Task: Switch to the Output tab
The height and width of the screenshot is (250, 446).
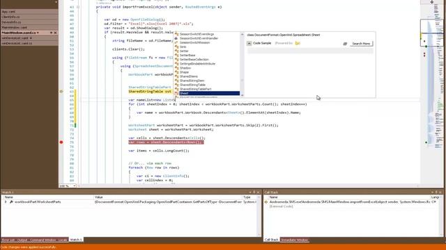Action: [x=22, y=240]
